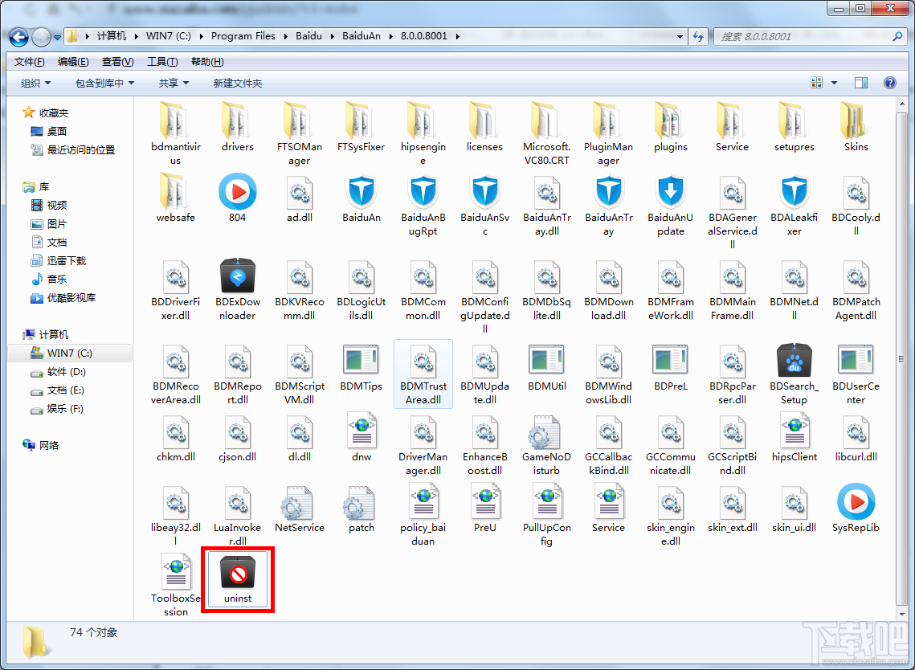915x670 pixels.
Task: Refresh the folder view
Action: [698, 36]
